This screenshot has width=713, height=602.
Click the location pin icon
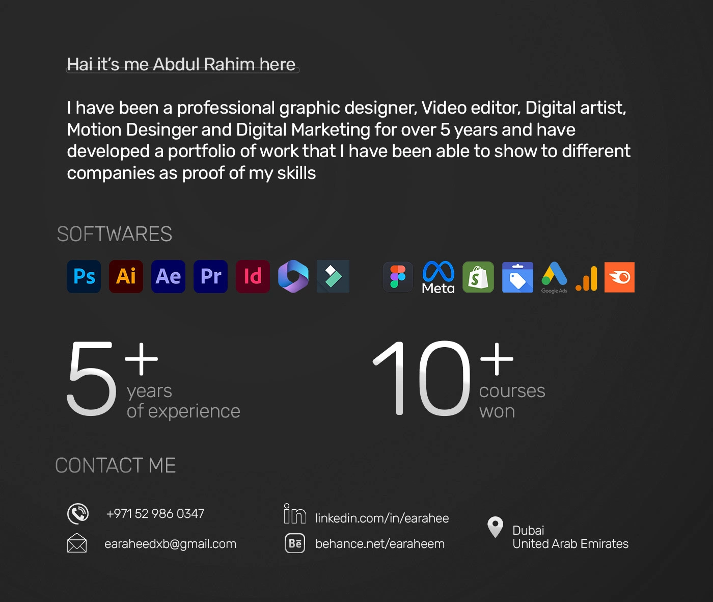click(x=495, y=527)
